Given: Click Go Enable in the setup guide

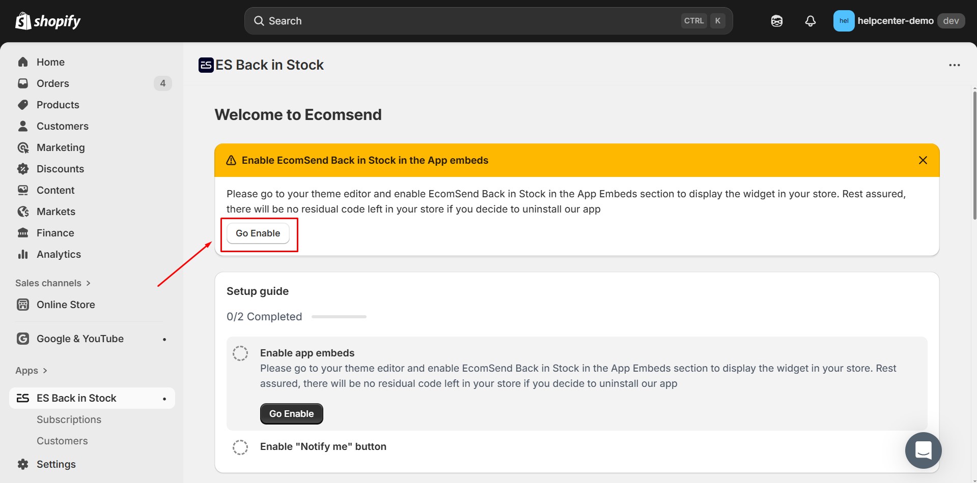Looking at the screenshot, I should 291,413.
